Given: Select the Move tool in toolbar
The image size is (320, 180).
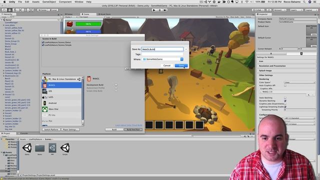Looking at the screenshot, I should click(9, 10).
